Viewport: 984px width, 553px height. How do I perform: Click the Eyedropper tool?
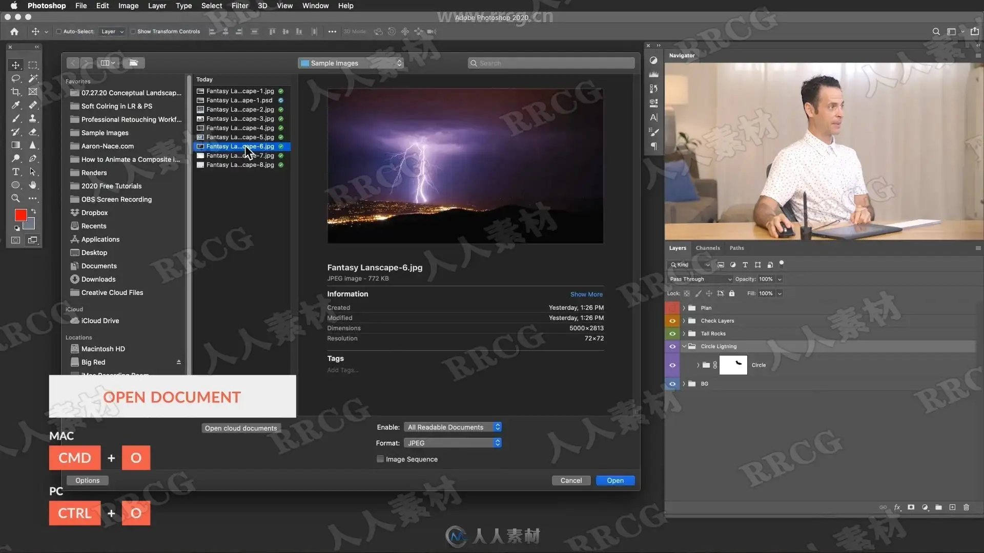coord(16,105)
